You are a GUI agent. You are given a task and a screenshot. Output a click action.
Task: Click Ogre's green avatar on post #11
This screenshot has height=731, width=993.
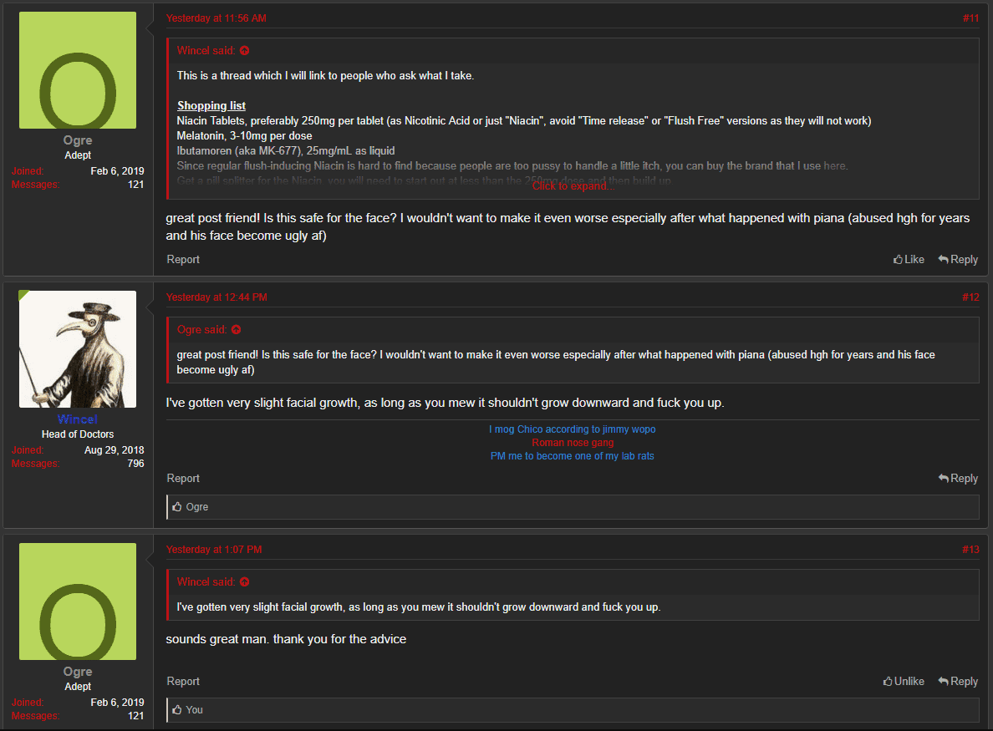click(77, 70)
